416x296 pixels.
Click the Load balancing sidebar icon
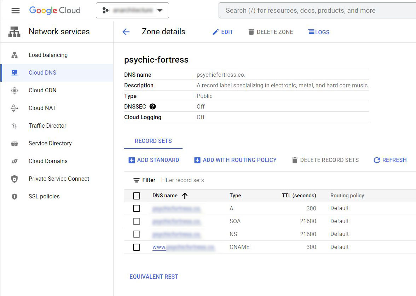coord(15,55)
